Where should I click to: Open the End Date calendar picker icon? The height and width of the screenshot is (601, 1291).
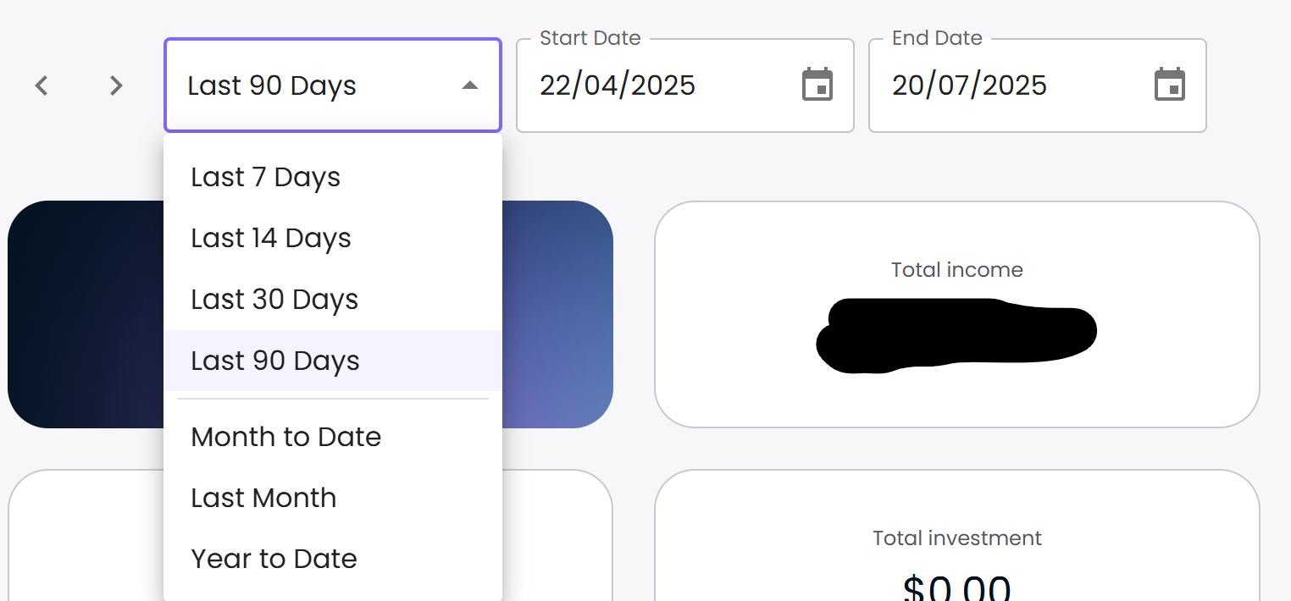click(x=1170, y=85)
